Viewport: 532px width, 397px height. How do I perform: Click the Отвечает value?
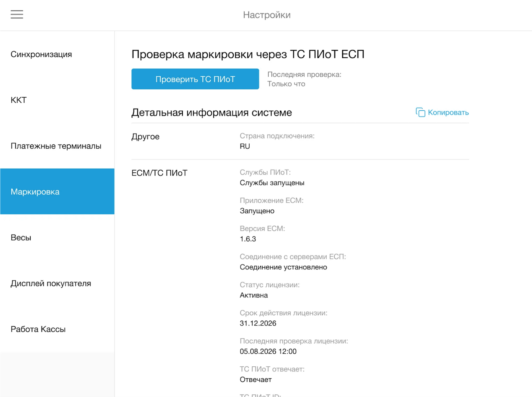pyautogui.click(x=256, y=380)
